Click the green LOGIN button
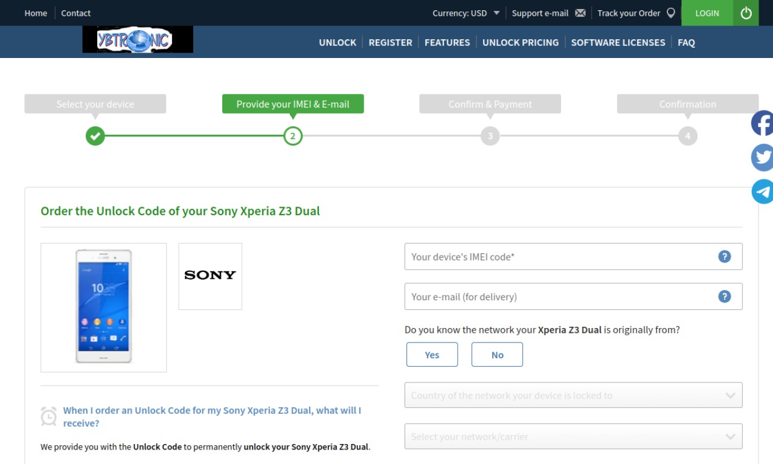The width and height of the screenshot is (773, 464). pos(707,13)
